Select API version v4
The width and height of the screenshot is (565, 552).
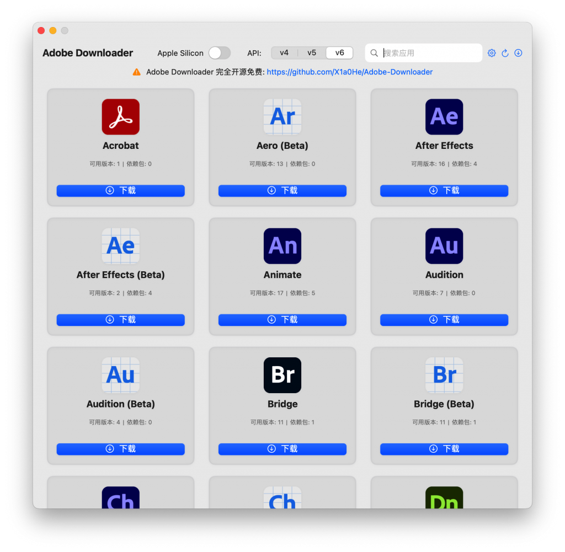click(284, 53)
